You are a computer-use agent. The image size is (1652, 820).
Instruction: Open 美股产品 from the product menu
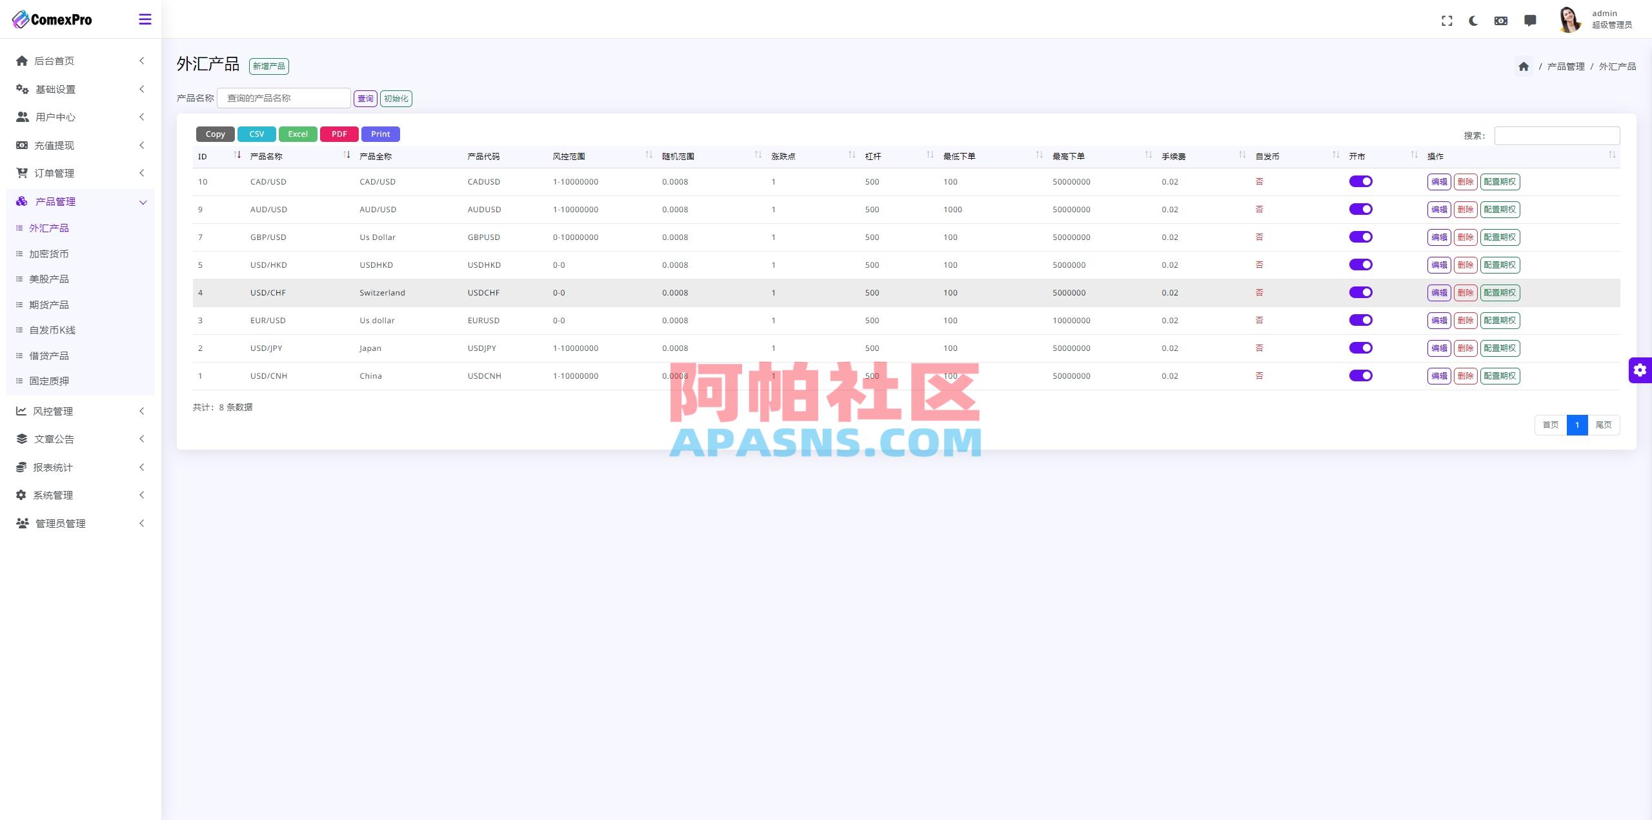[48, 279]
